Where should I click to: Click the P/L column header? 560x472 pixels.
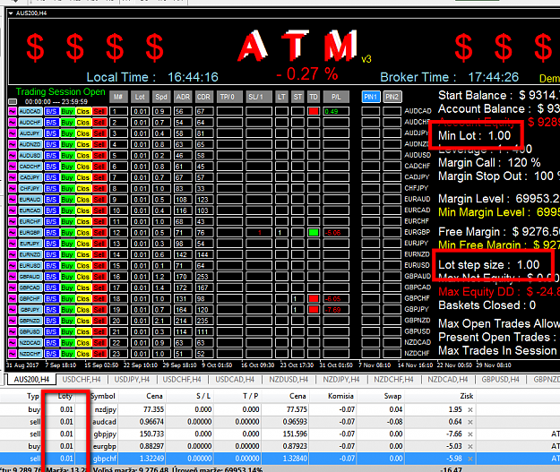[x=336, y=97]
